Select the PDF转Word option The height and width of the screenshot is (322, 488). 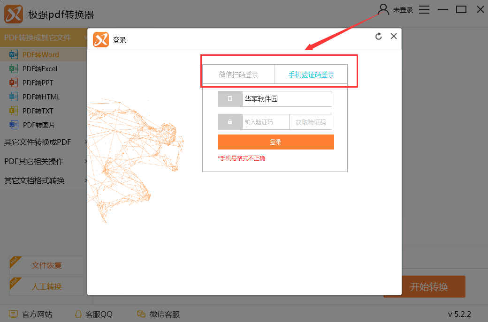(40, 55)
